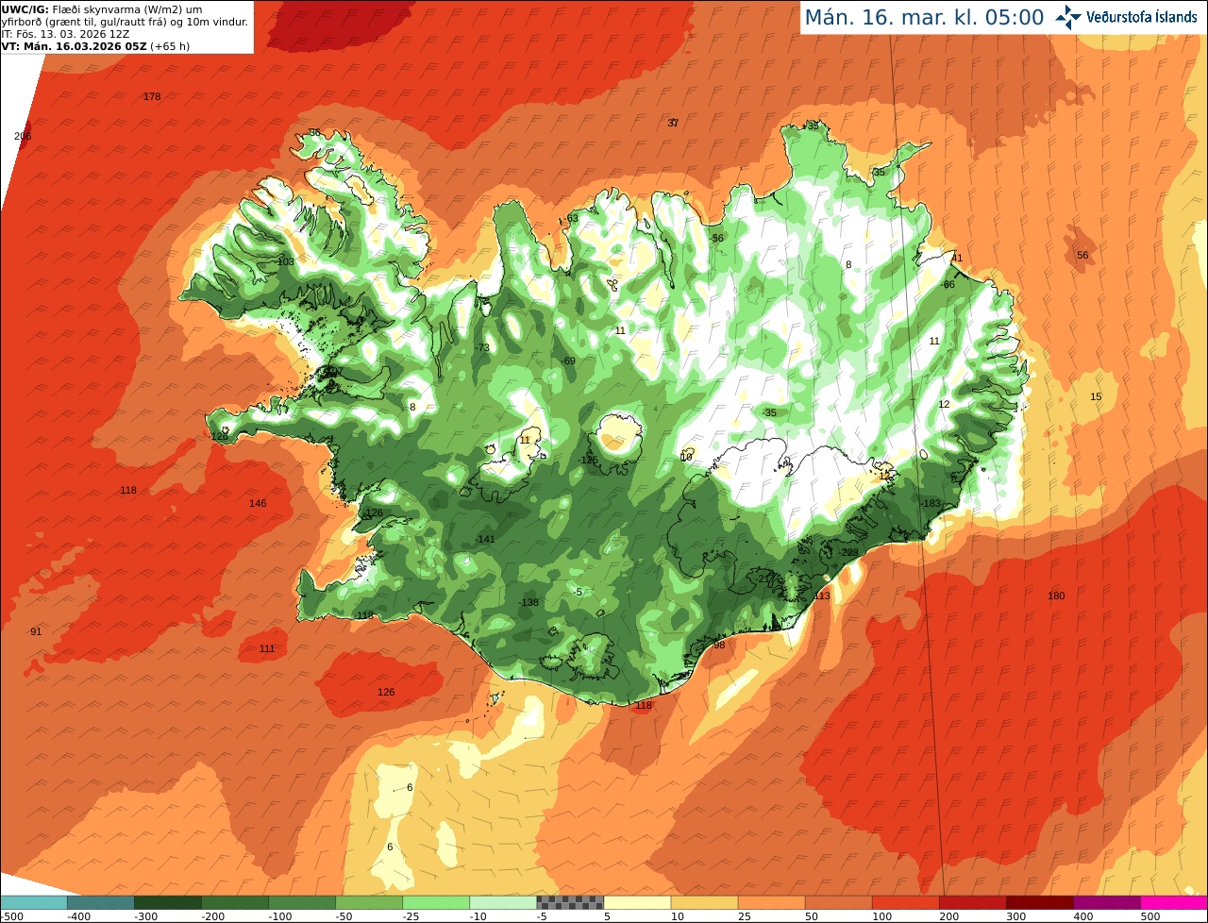Select the magenta legend swatch above 500
This screenshot has height=923, width=1208.
click(1174, 902)
